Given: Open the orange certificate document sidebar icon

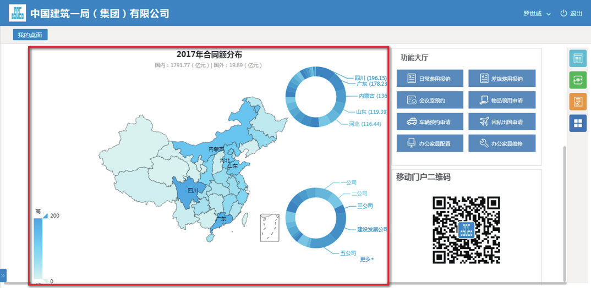Looking at the screenshot, I should click(577, 102).
